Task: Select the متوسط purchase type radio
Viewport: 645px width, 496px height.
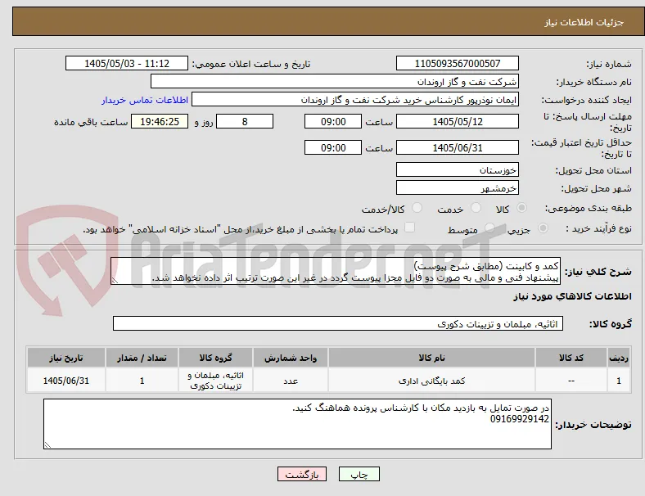Action: pos(489,228)
